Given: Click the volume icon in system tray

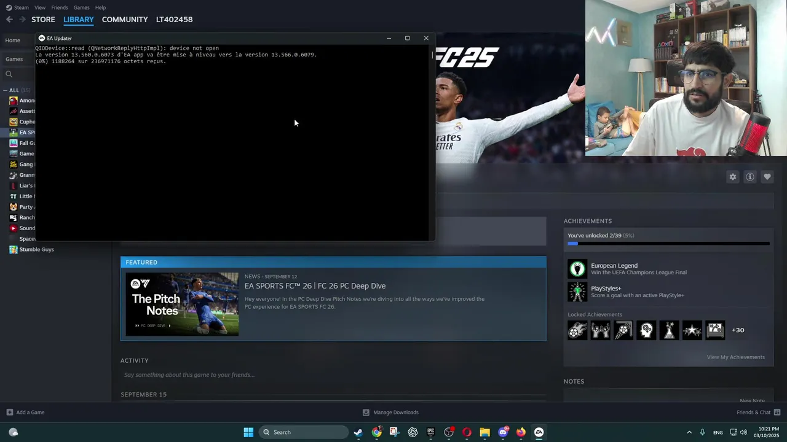Looking at the screenshot, I should point(744,432).
